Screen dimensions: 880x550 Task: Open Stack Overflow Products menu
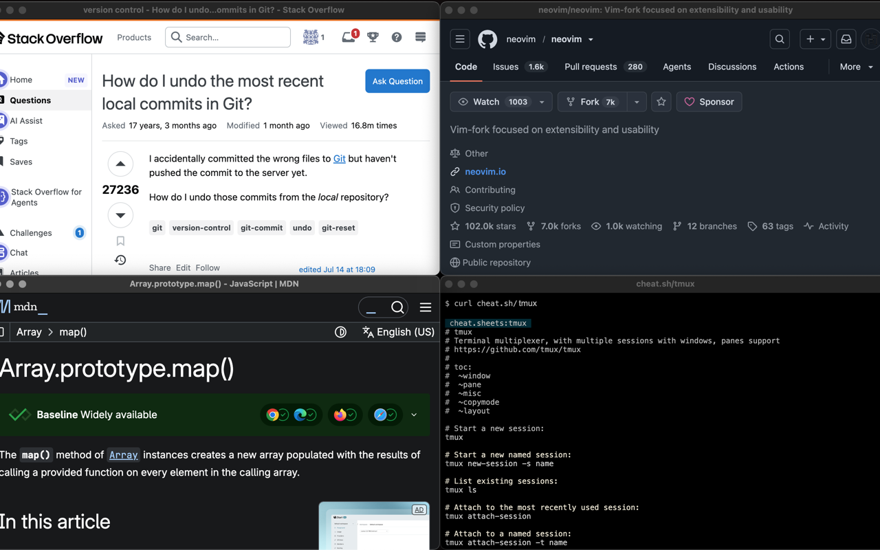point(134,37)
